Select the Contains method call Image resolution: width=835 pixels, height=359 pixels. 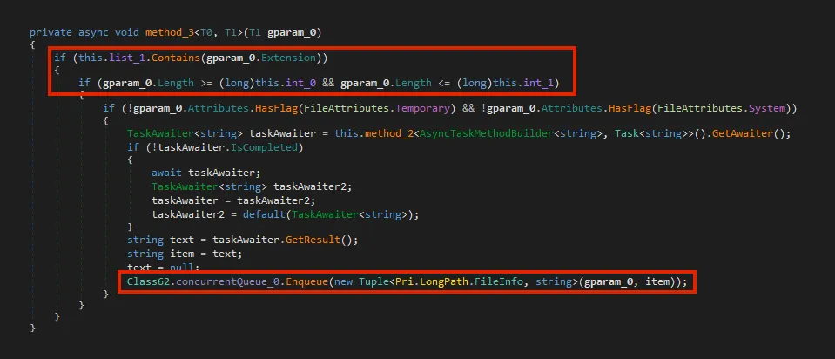(176, 58)
